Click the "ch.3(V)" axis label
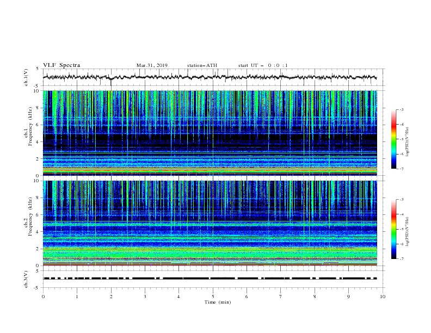 click(x=26, y=279)
